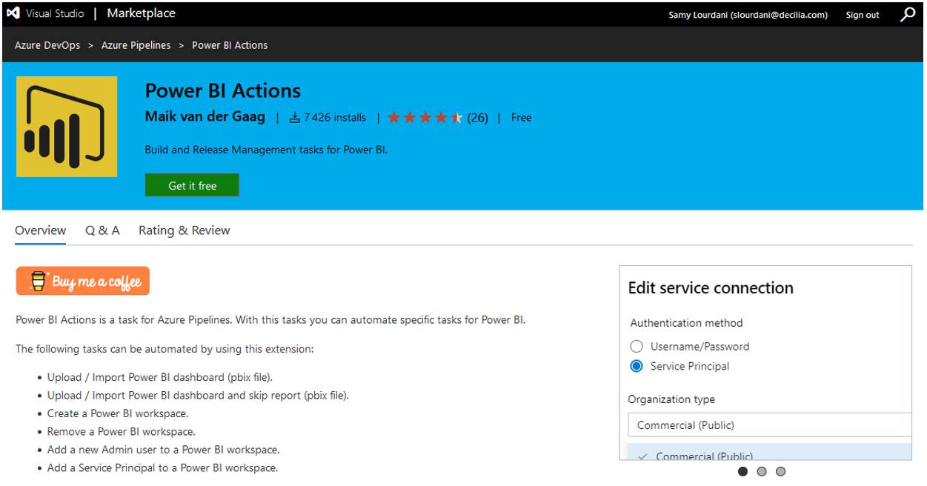Image resolution: width=927 pixels, height=486 pixels.
Task: Click the Power BI Actions title
Action: (223, 91)
